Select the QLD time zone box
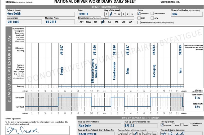 pos(103,22)
